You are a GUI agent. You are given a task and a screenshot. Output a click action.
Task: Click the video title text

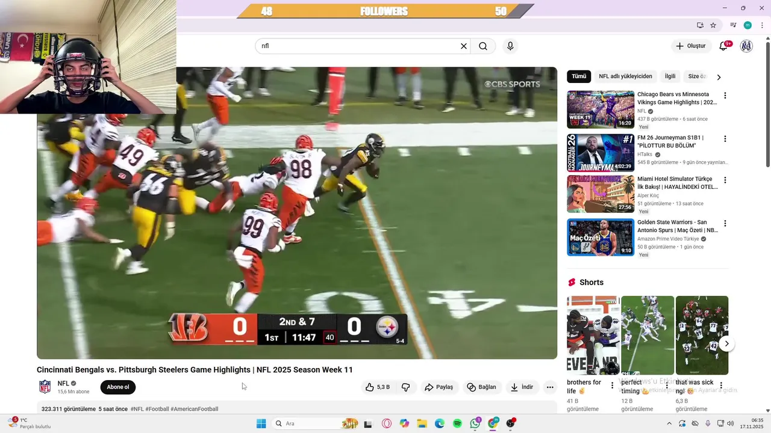pyautogui.click(x=195, y=370)
